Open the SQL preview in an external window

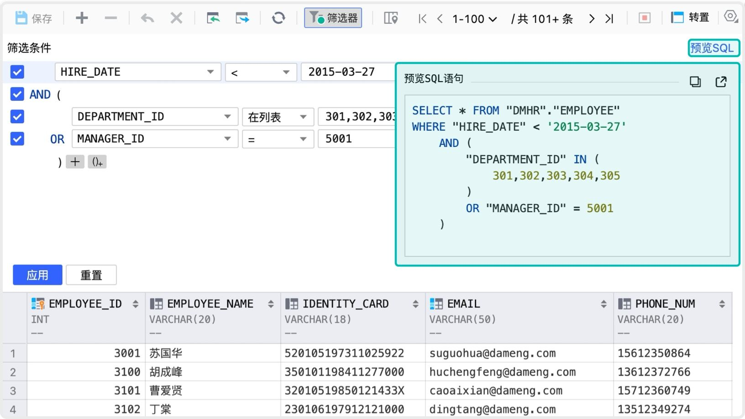pos(721,82)
